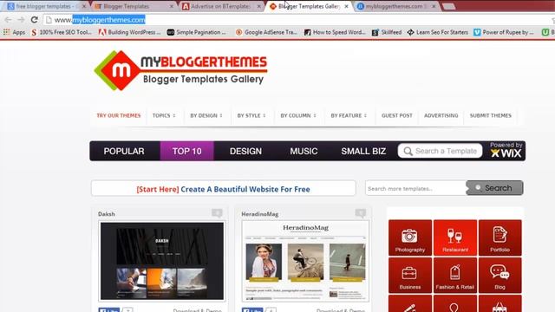
Task: Click the comment bubble on Daksh card
Action: click(217, 213)
